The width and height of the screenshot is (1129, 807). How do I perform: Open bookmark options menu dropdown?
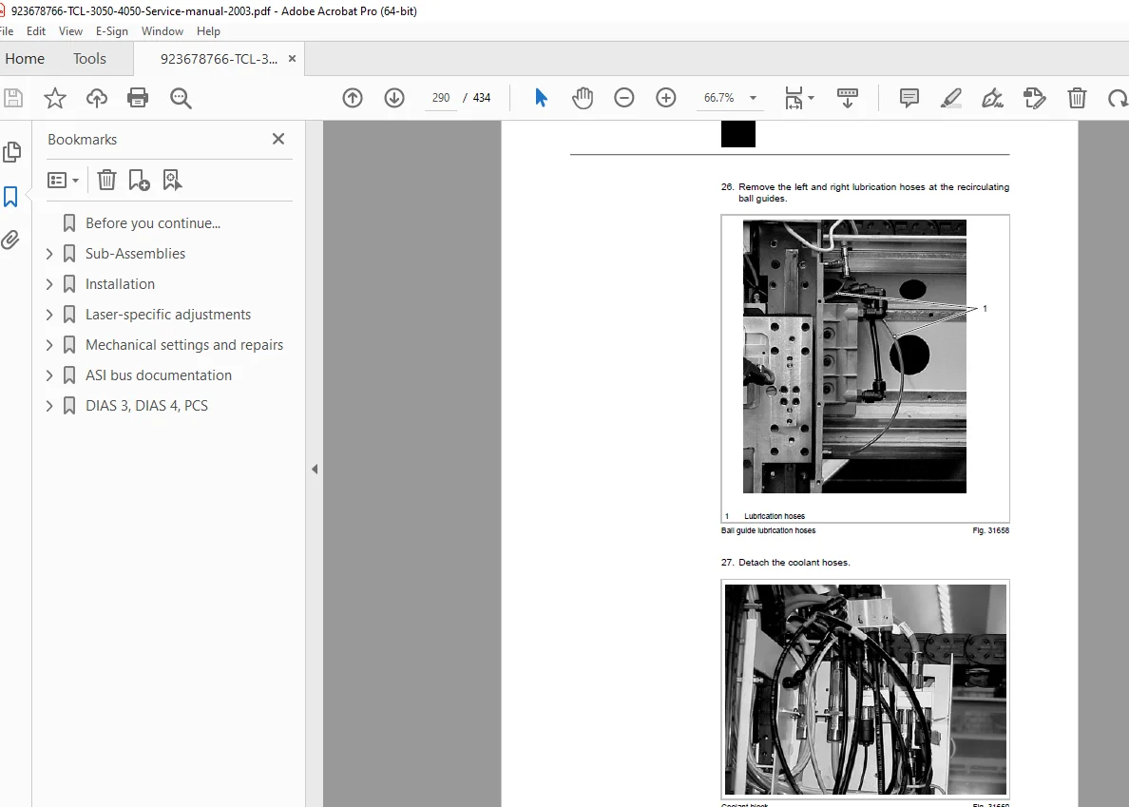tap(63, 180)
